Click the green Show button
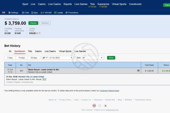170x113 pixels. click(111, 58)
